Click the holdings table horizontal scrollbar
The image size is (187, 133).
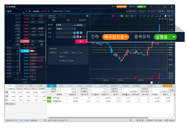[x=99, y=118]
